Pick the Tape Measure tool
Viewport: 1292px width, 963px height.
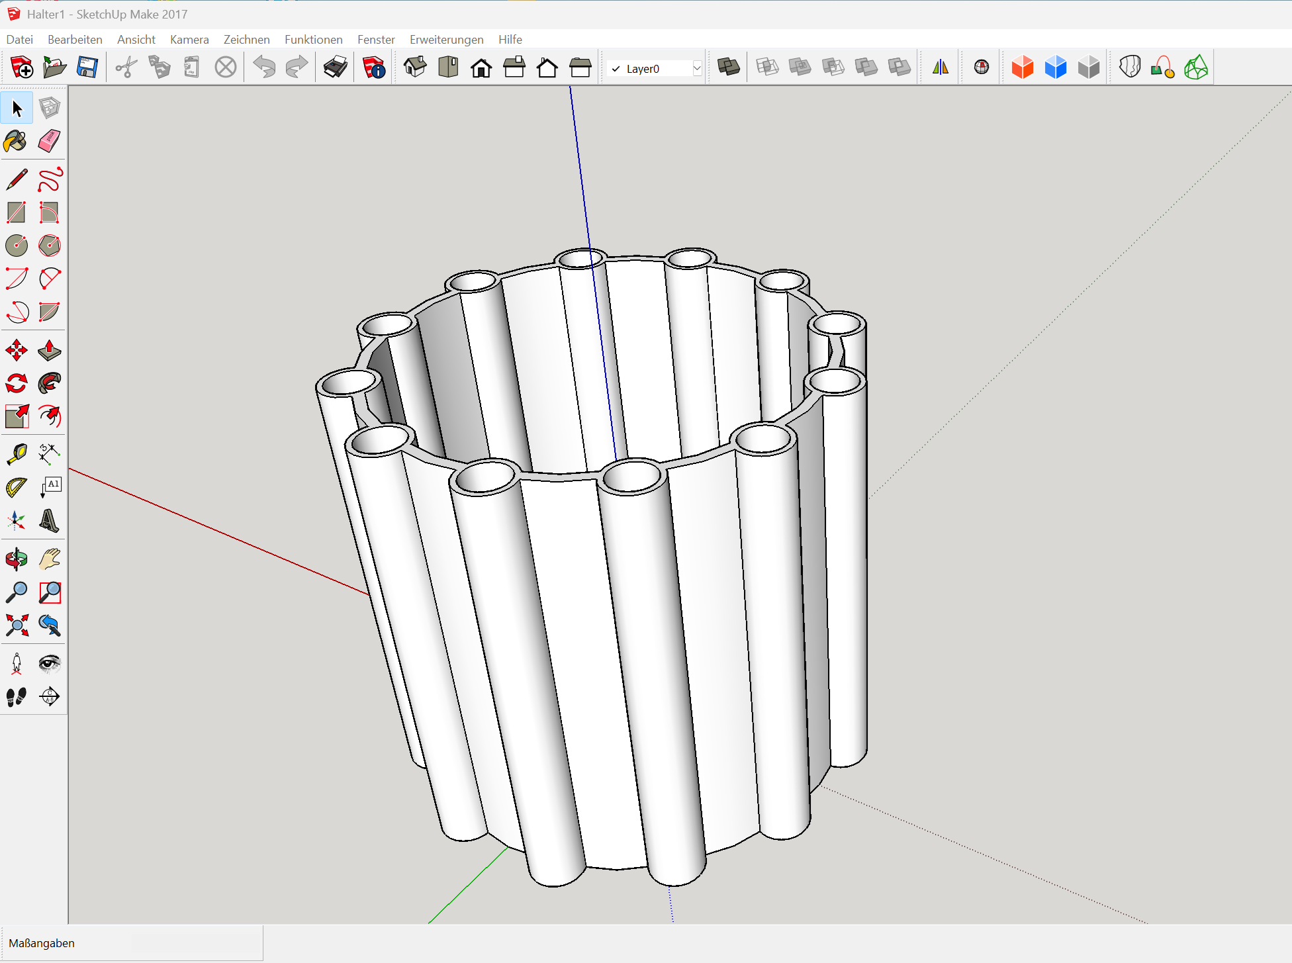[x=16, y=455]
